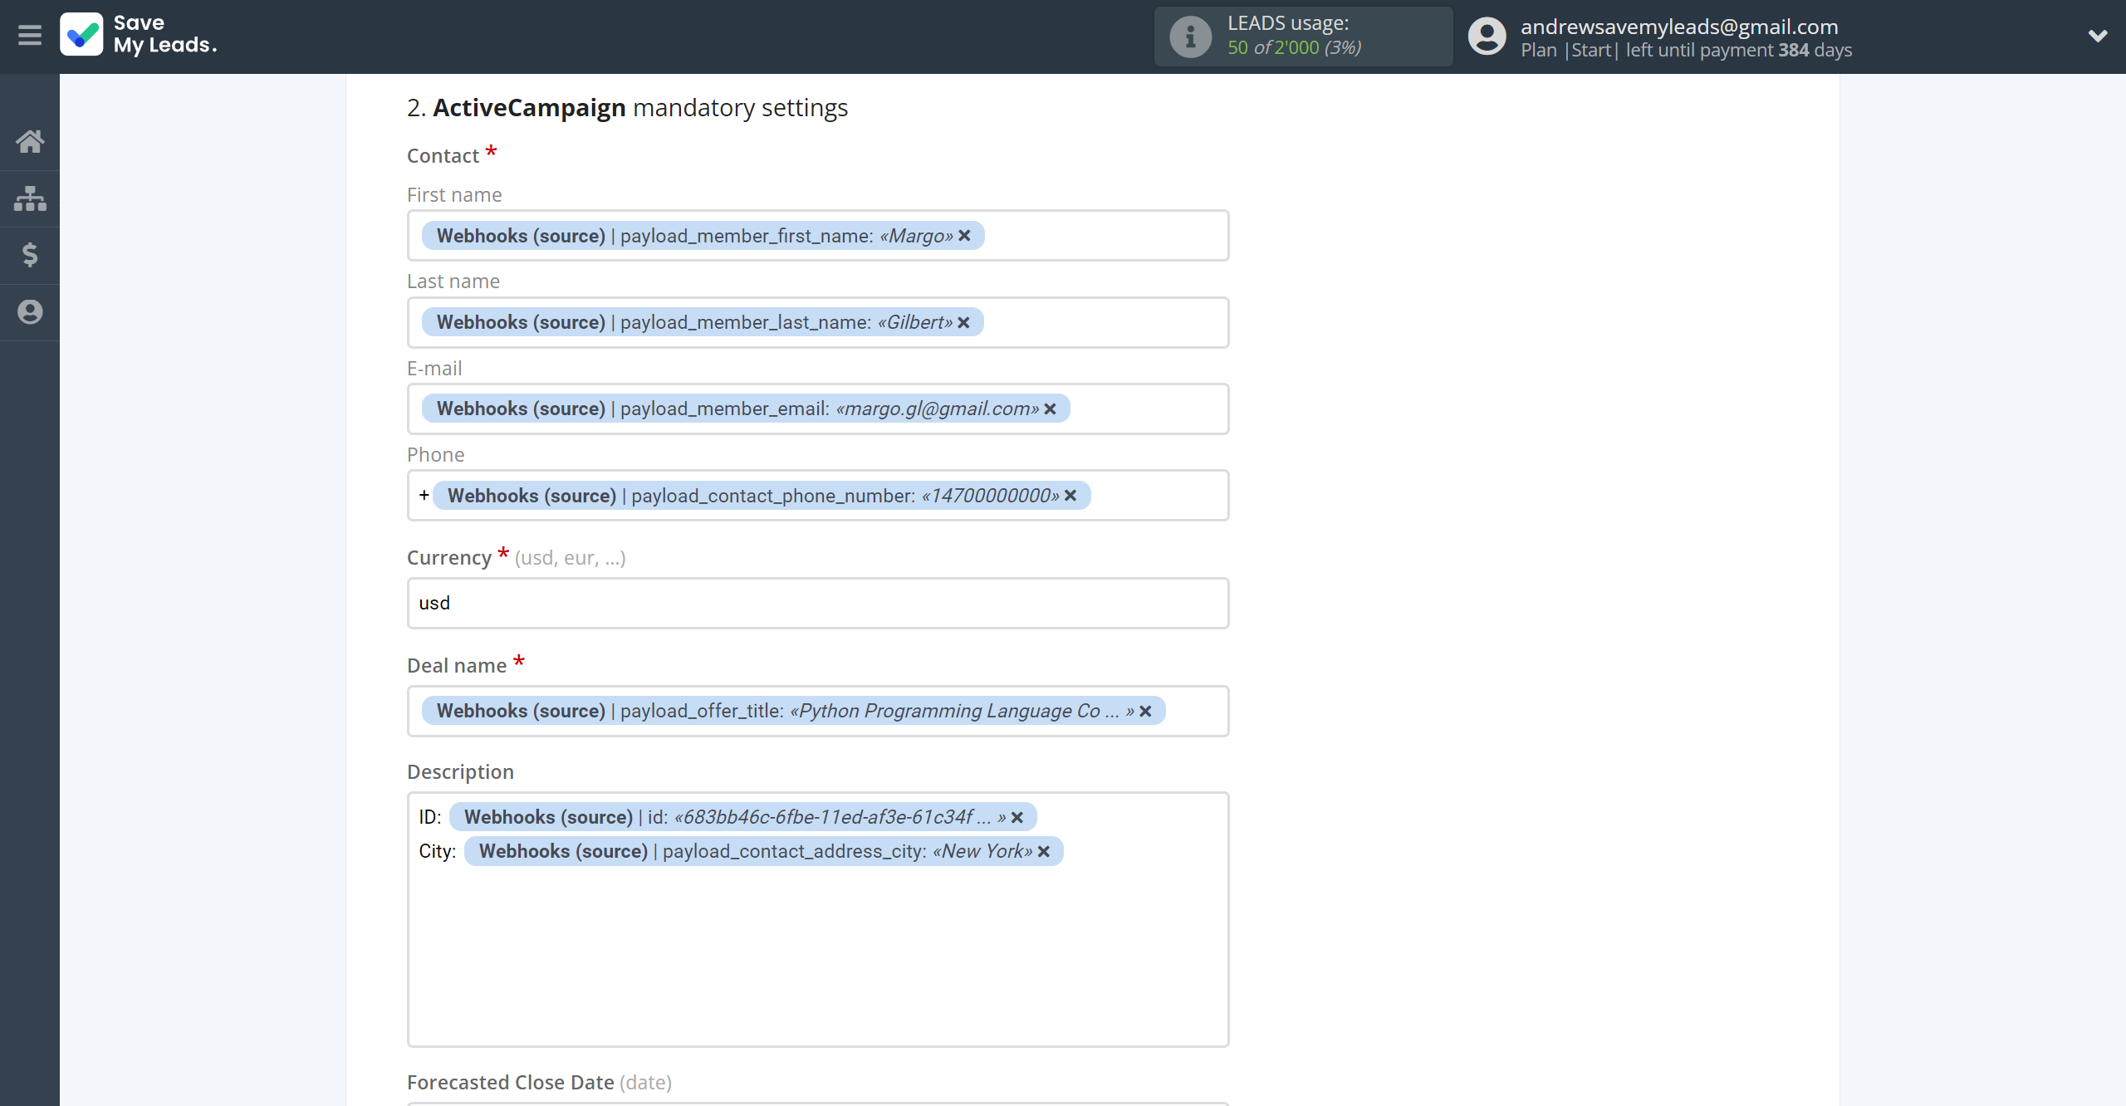Remove payload_member_first_name Margo tag
Screen dimensions: 2126x1106
tap(964, 236)
